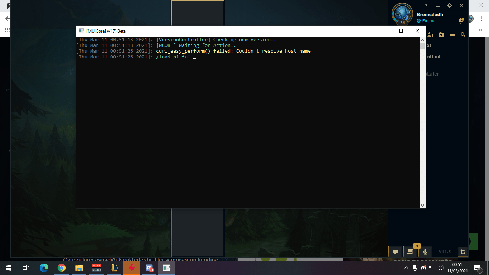Open the Windows Start menu
Viewport: 489px width, 275px height.
click(9, 268)
